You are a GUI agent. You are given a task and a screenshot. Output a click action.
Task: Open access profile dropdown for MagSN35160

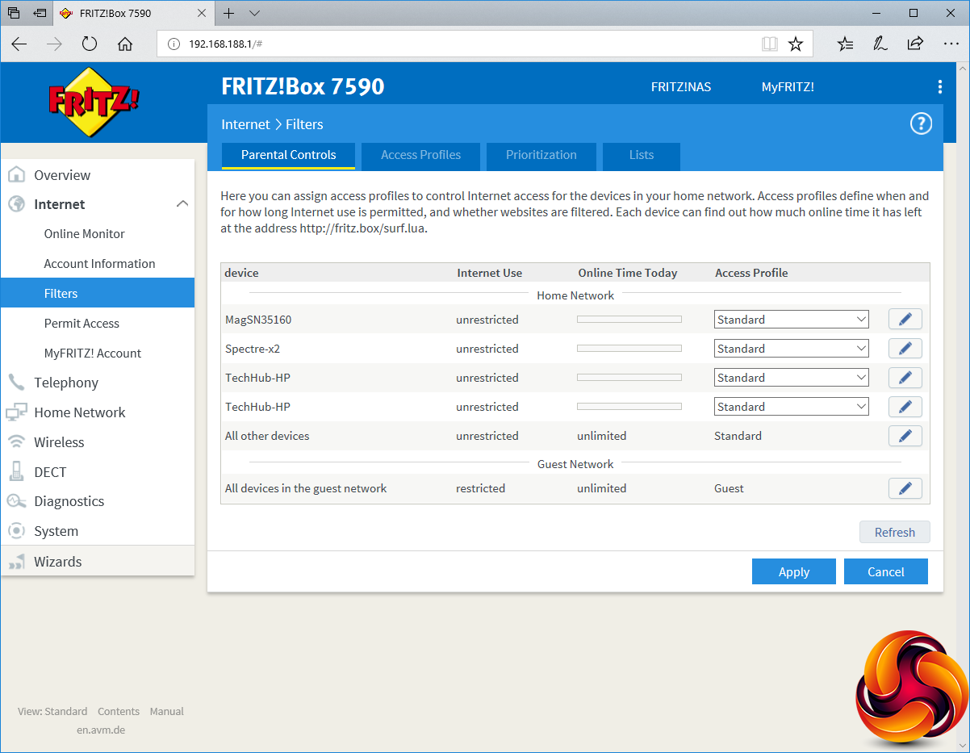pyautogui.click(x=792, y=320)
